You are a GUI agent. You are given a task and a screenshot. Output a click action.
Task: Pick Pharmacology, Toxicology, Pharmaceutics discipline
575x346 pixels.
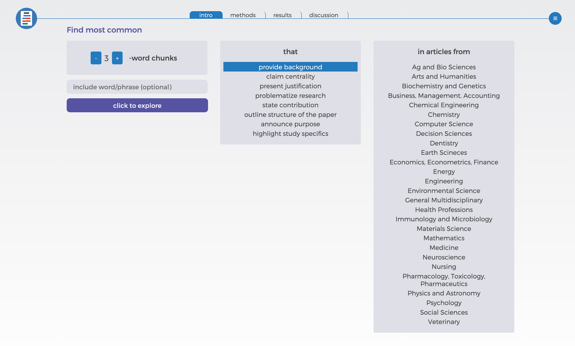444,280
